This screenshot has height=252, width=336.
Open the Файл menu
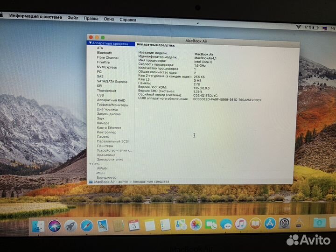pyautogui.click(x=73, y=18)
